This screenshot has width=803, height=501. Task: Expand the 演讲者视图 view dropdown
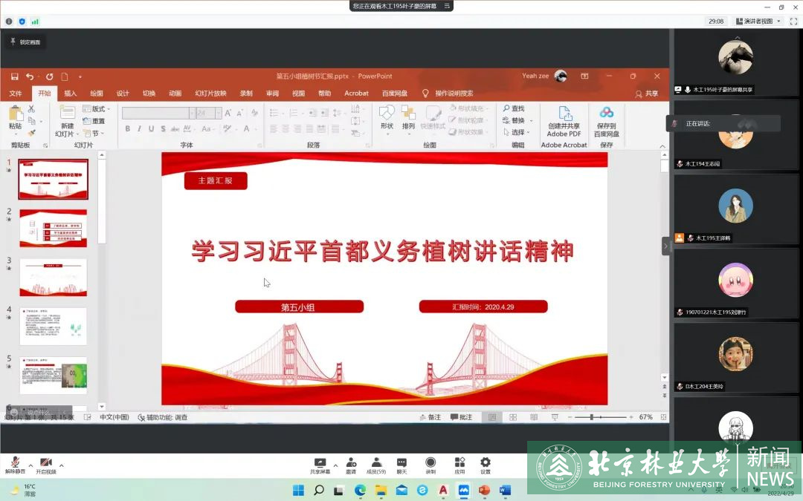tap(758, 22)
